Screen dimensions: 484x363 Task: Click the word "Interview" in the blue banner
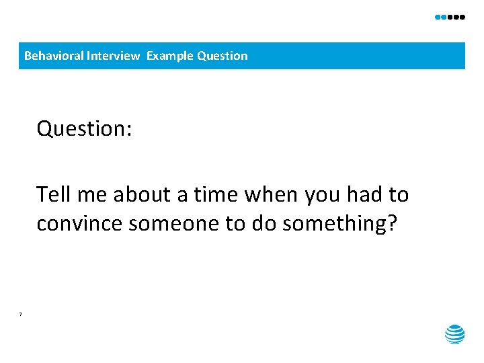[x=114, y=56]
